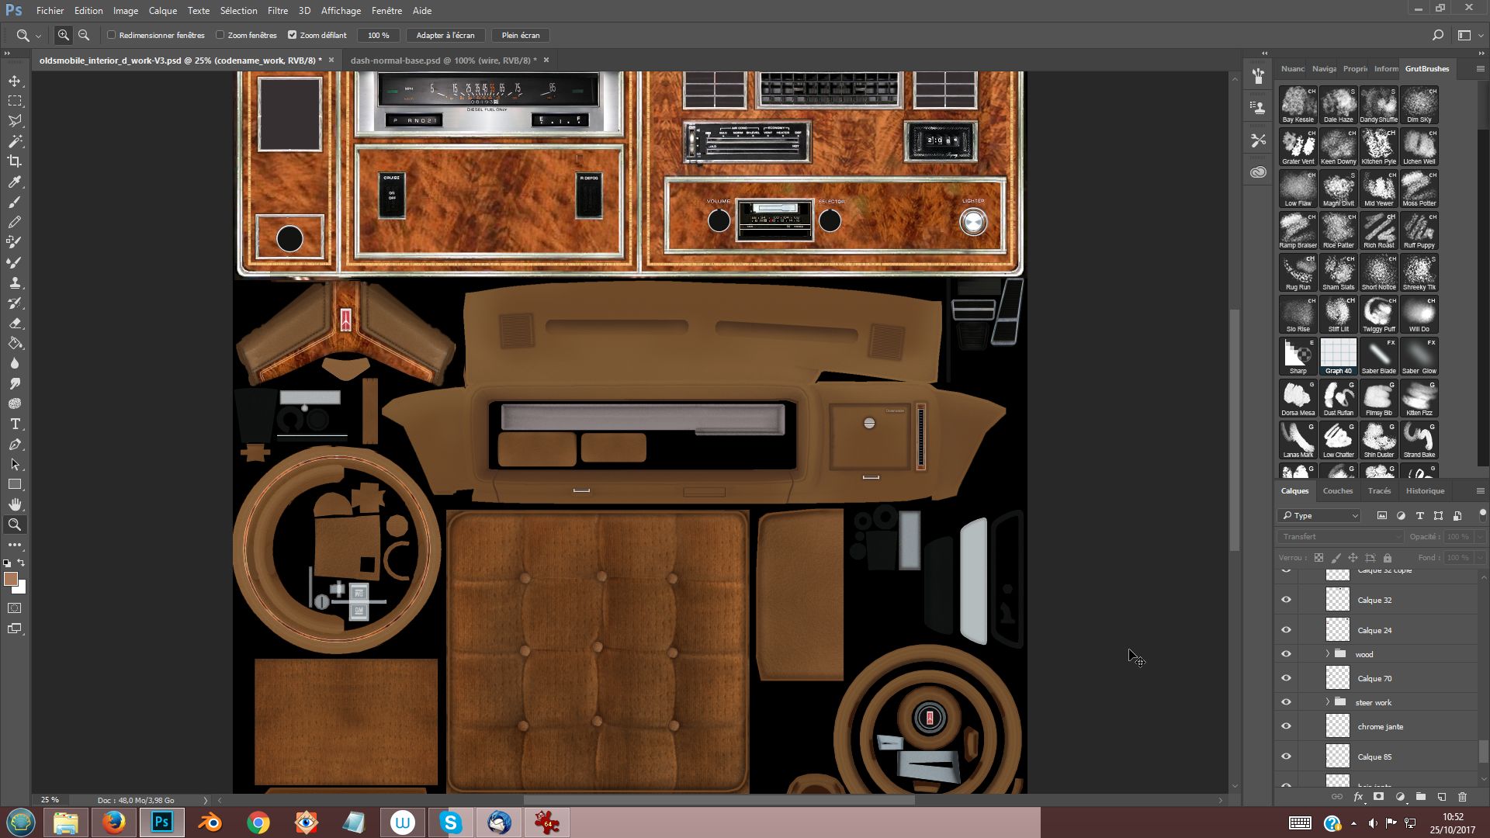
Task: Pick the Saber Blade brush preset
Action: (1378, 355)
